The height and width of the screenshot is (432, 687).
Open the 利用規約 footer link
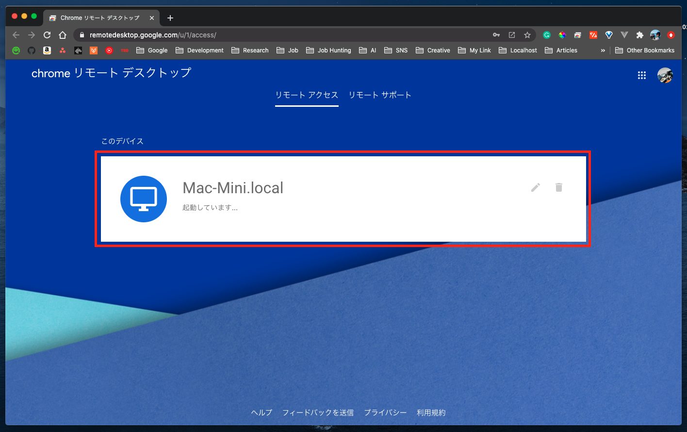(431, 413)
